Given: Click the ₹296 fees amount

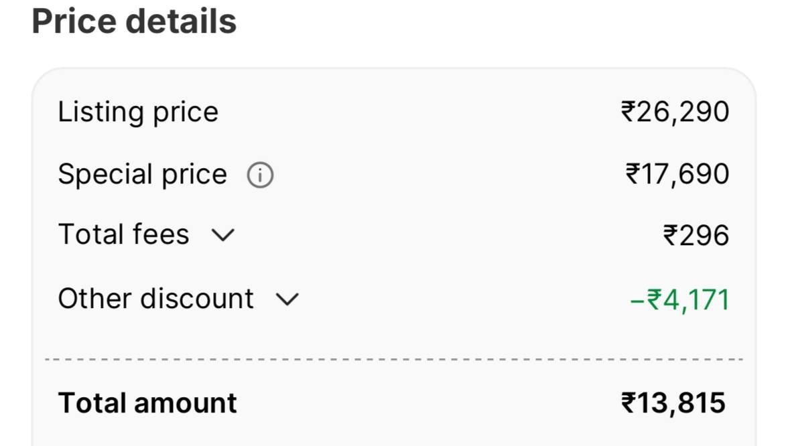Looking at the screenshot, I should coord(696,236).
